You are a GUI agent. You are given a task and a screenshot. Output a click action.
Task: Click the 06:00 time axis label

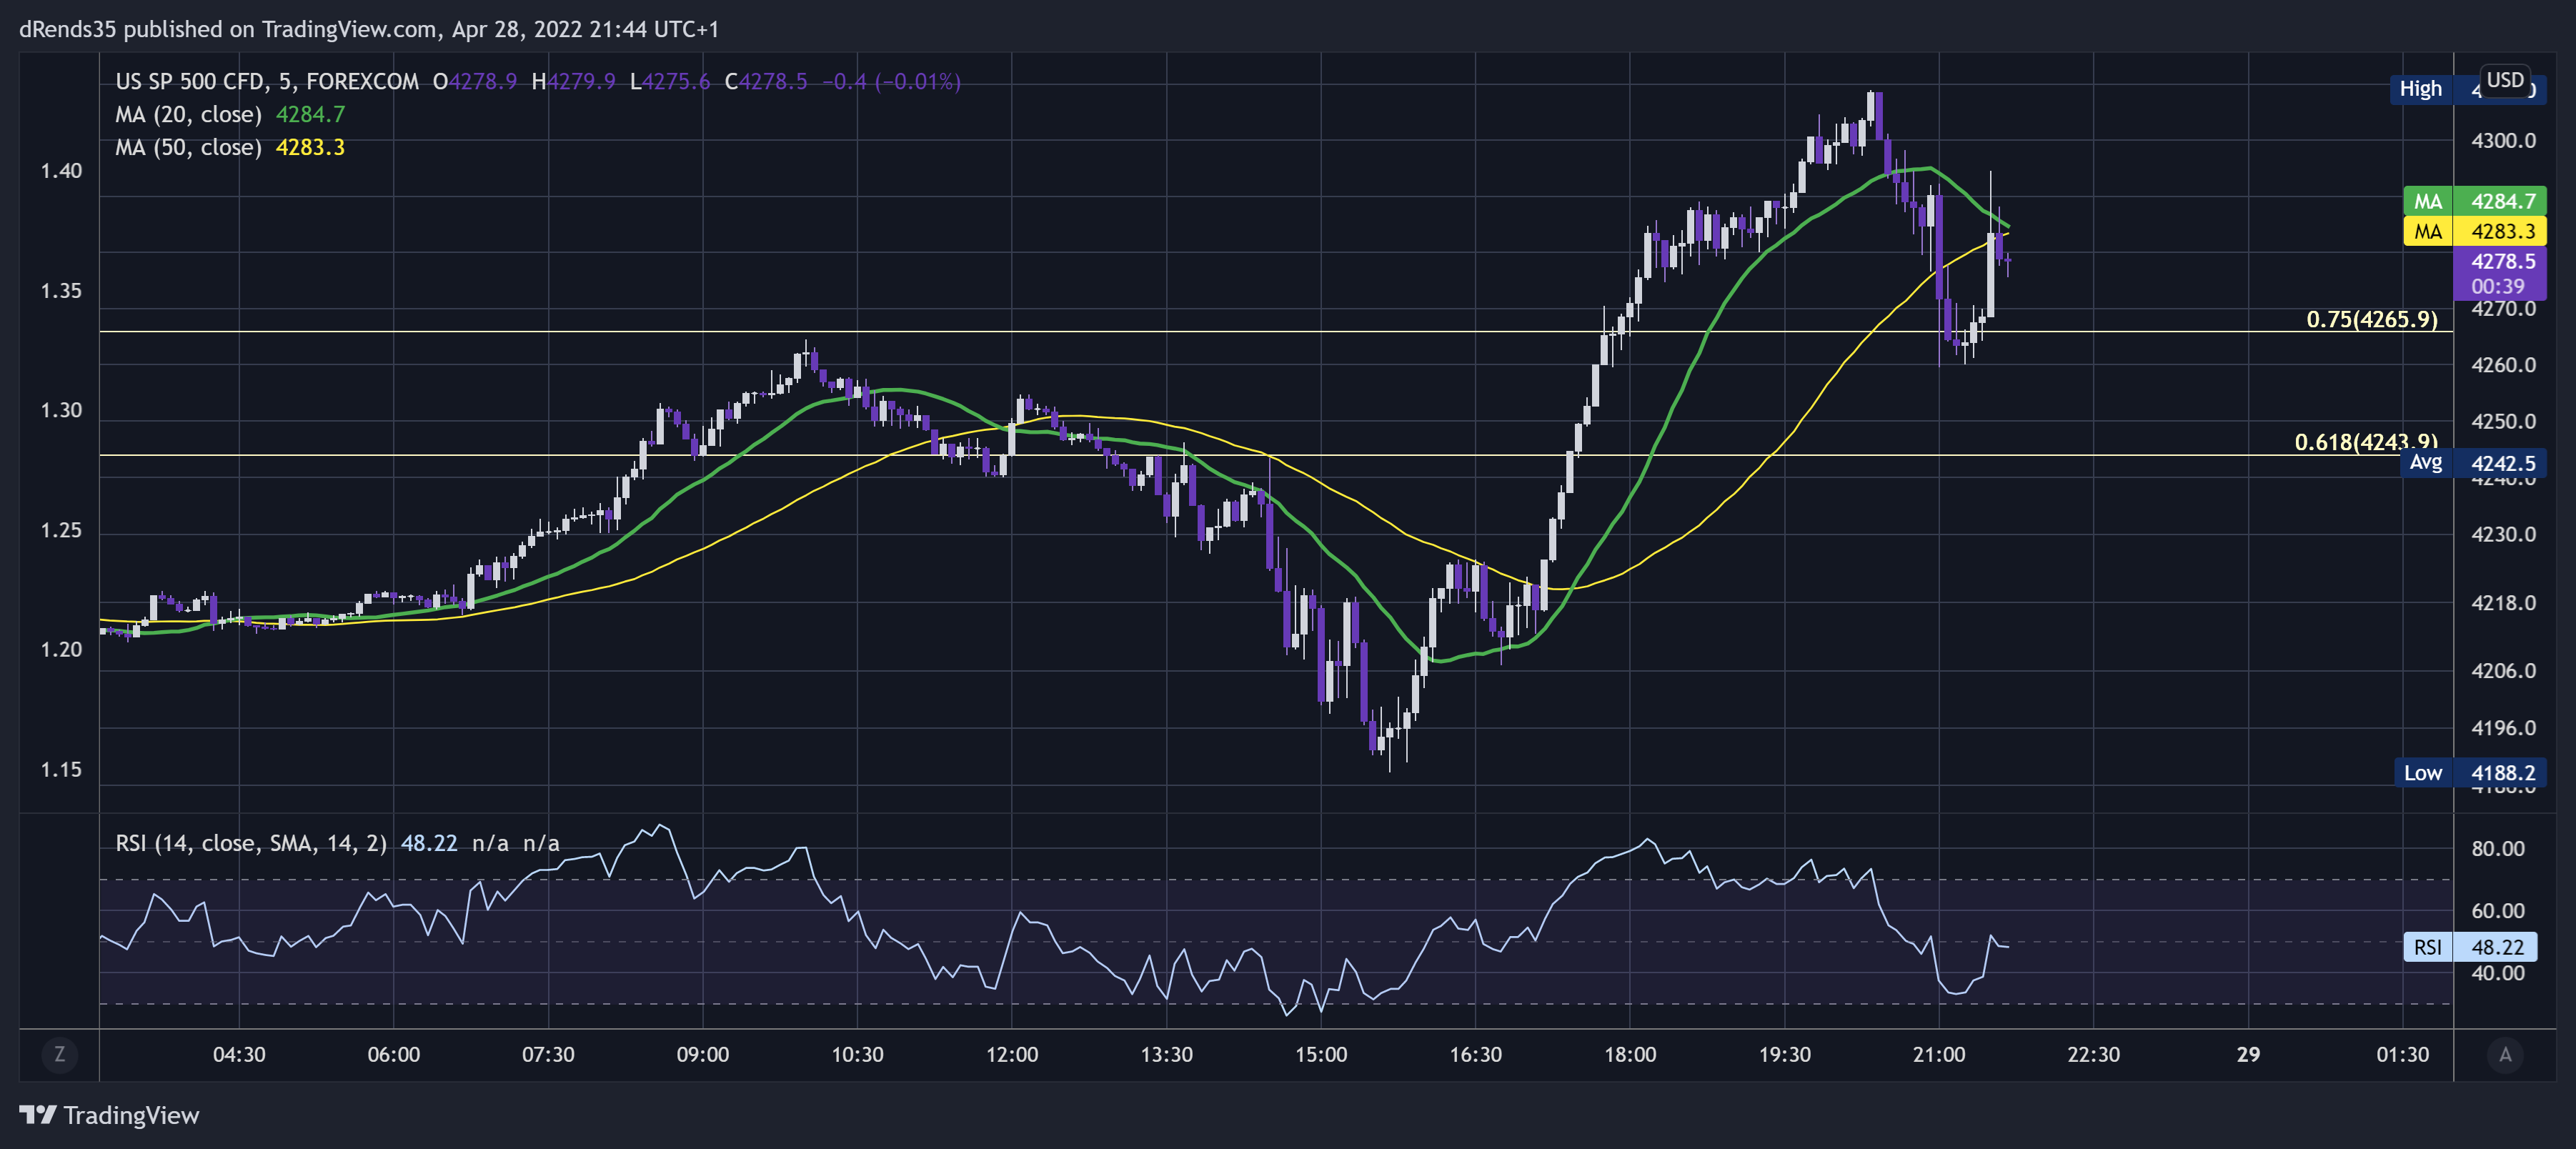click(394, 1054)
